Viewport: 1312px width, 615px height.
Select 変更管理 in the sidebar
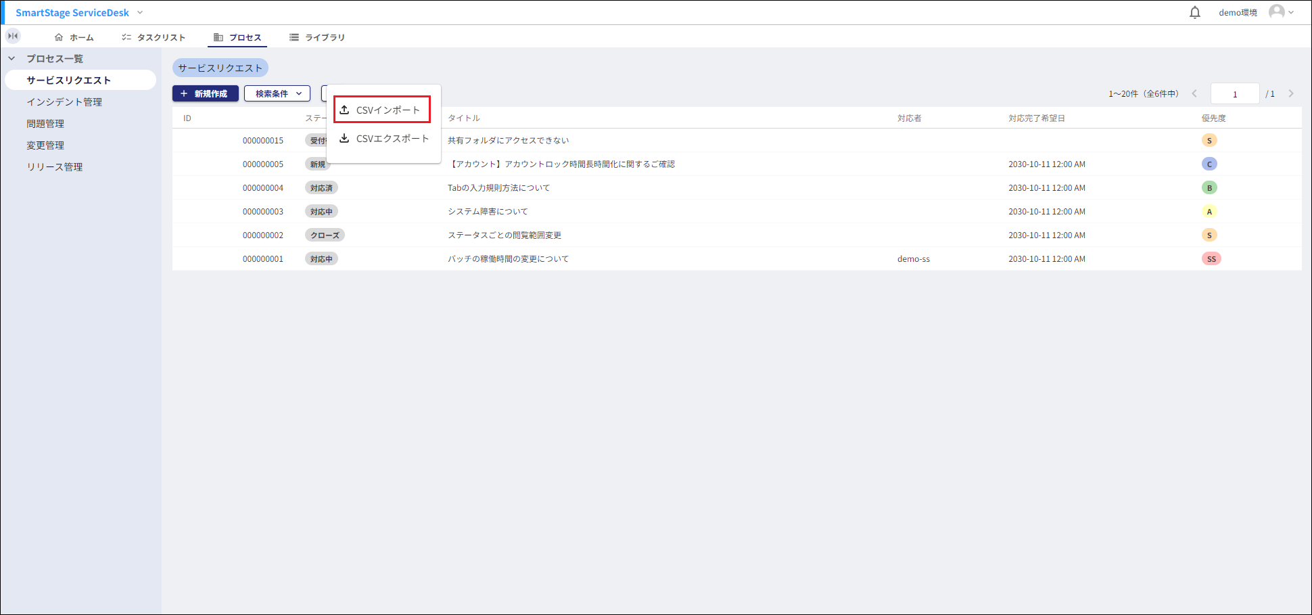(x=45, y=145)
